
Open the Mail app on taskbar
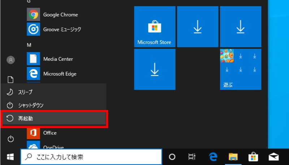pos(274,157)
